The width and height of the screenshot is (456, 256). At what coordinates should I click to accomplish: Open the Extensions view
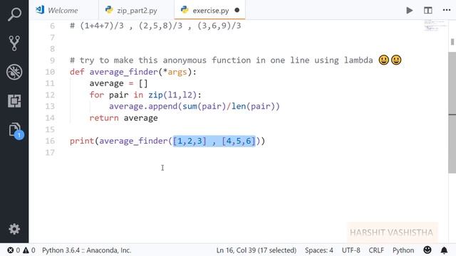click(x=14, y=101)
